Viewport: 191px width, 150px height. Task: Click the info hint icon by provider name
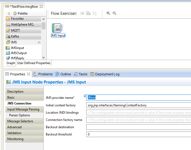tap(85, 96)
